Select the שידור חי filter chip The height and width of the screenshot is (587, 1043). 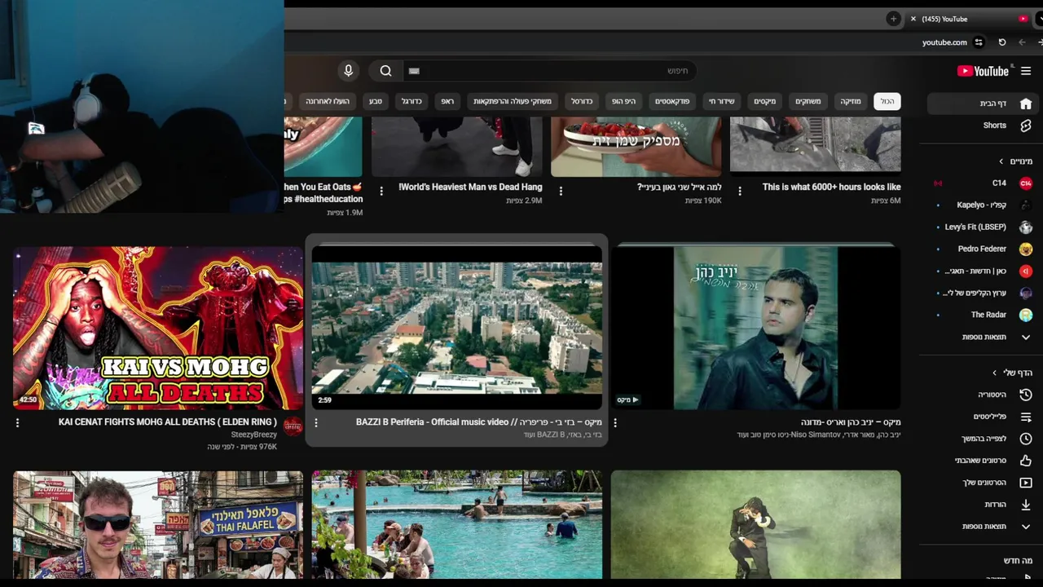click(722, 101)
